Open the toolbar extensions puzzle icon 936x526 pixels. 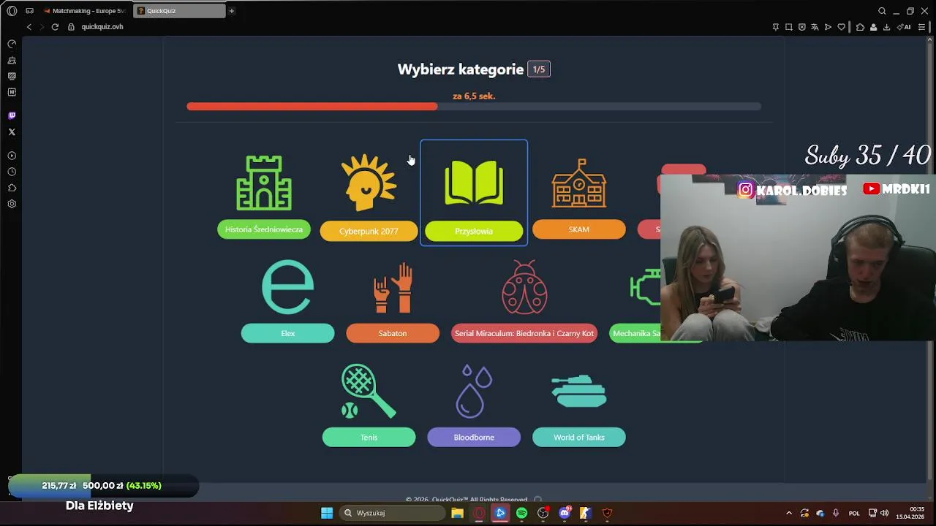[x=860, y=27]
